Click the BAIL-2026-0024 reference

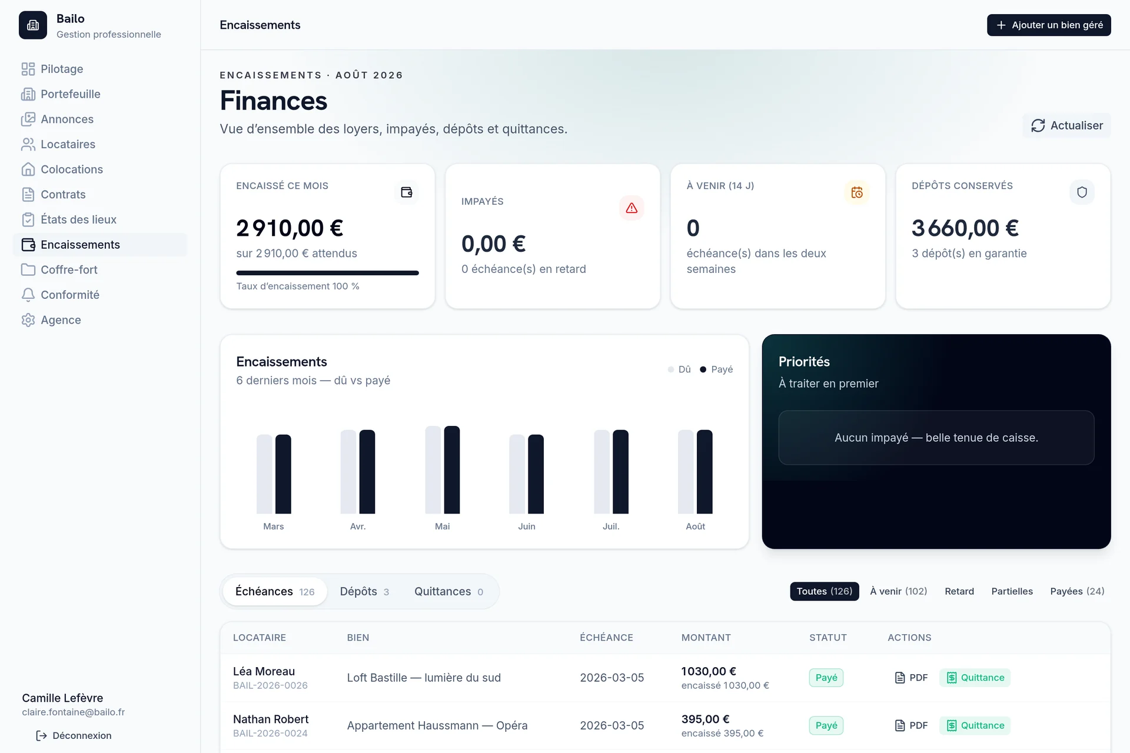270,733
